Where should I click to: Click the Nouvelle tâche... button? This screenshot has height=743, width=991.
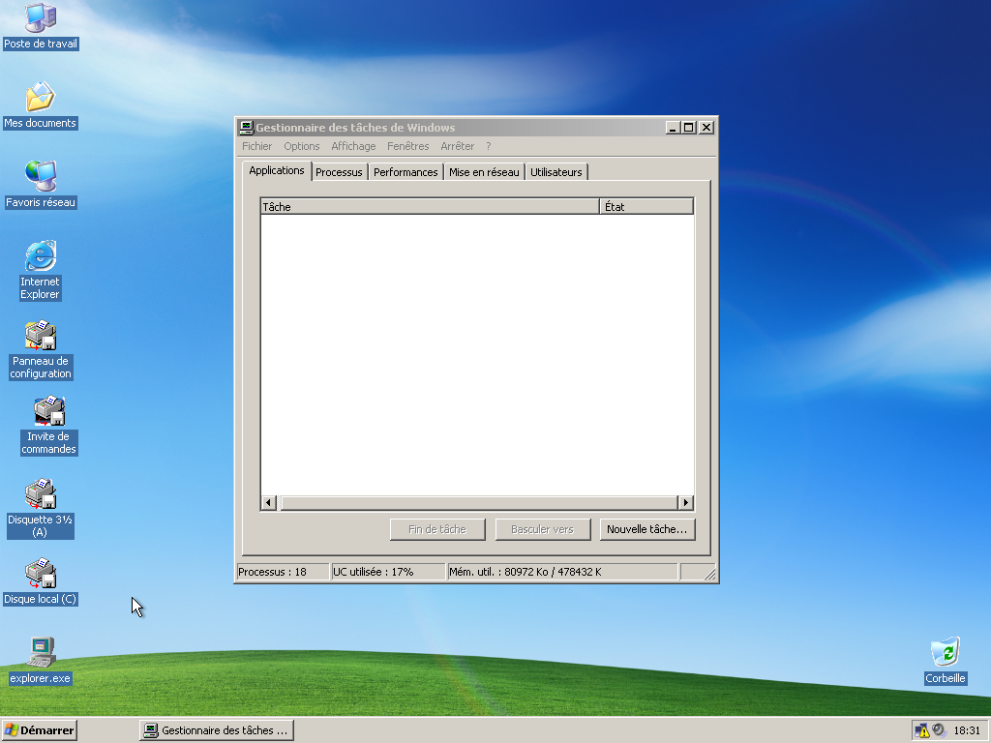[646, 529]
